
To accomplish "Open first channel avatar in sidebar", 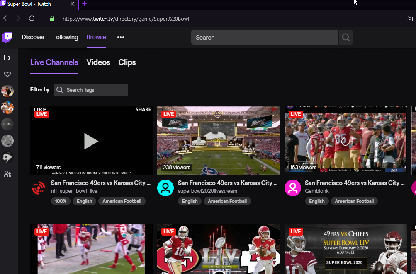I will click(x=7, y=91).
